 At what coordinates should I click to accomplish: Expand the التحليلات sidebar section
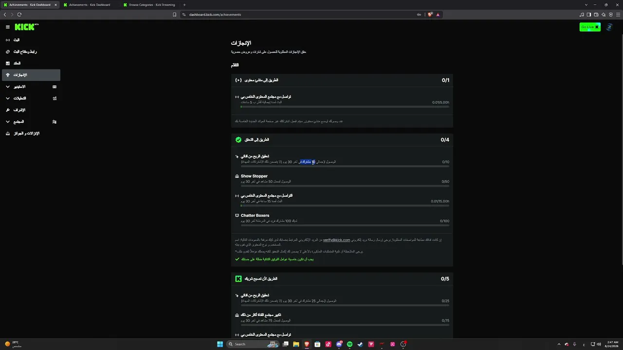pos(31,98)
